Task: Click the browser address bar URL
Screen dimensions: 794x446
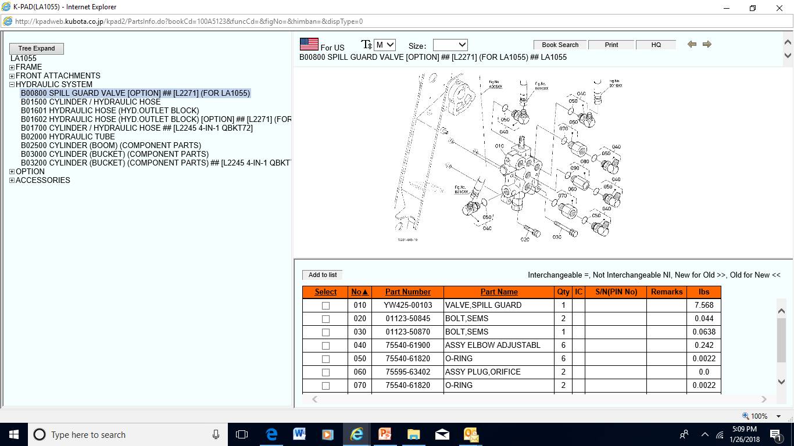Action: click(189, 21)
